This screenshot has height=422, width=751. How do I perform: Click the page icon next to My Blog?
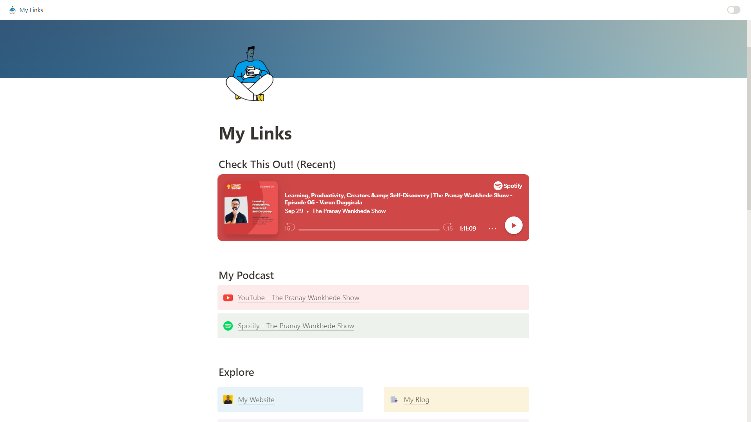coord(394,399)
